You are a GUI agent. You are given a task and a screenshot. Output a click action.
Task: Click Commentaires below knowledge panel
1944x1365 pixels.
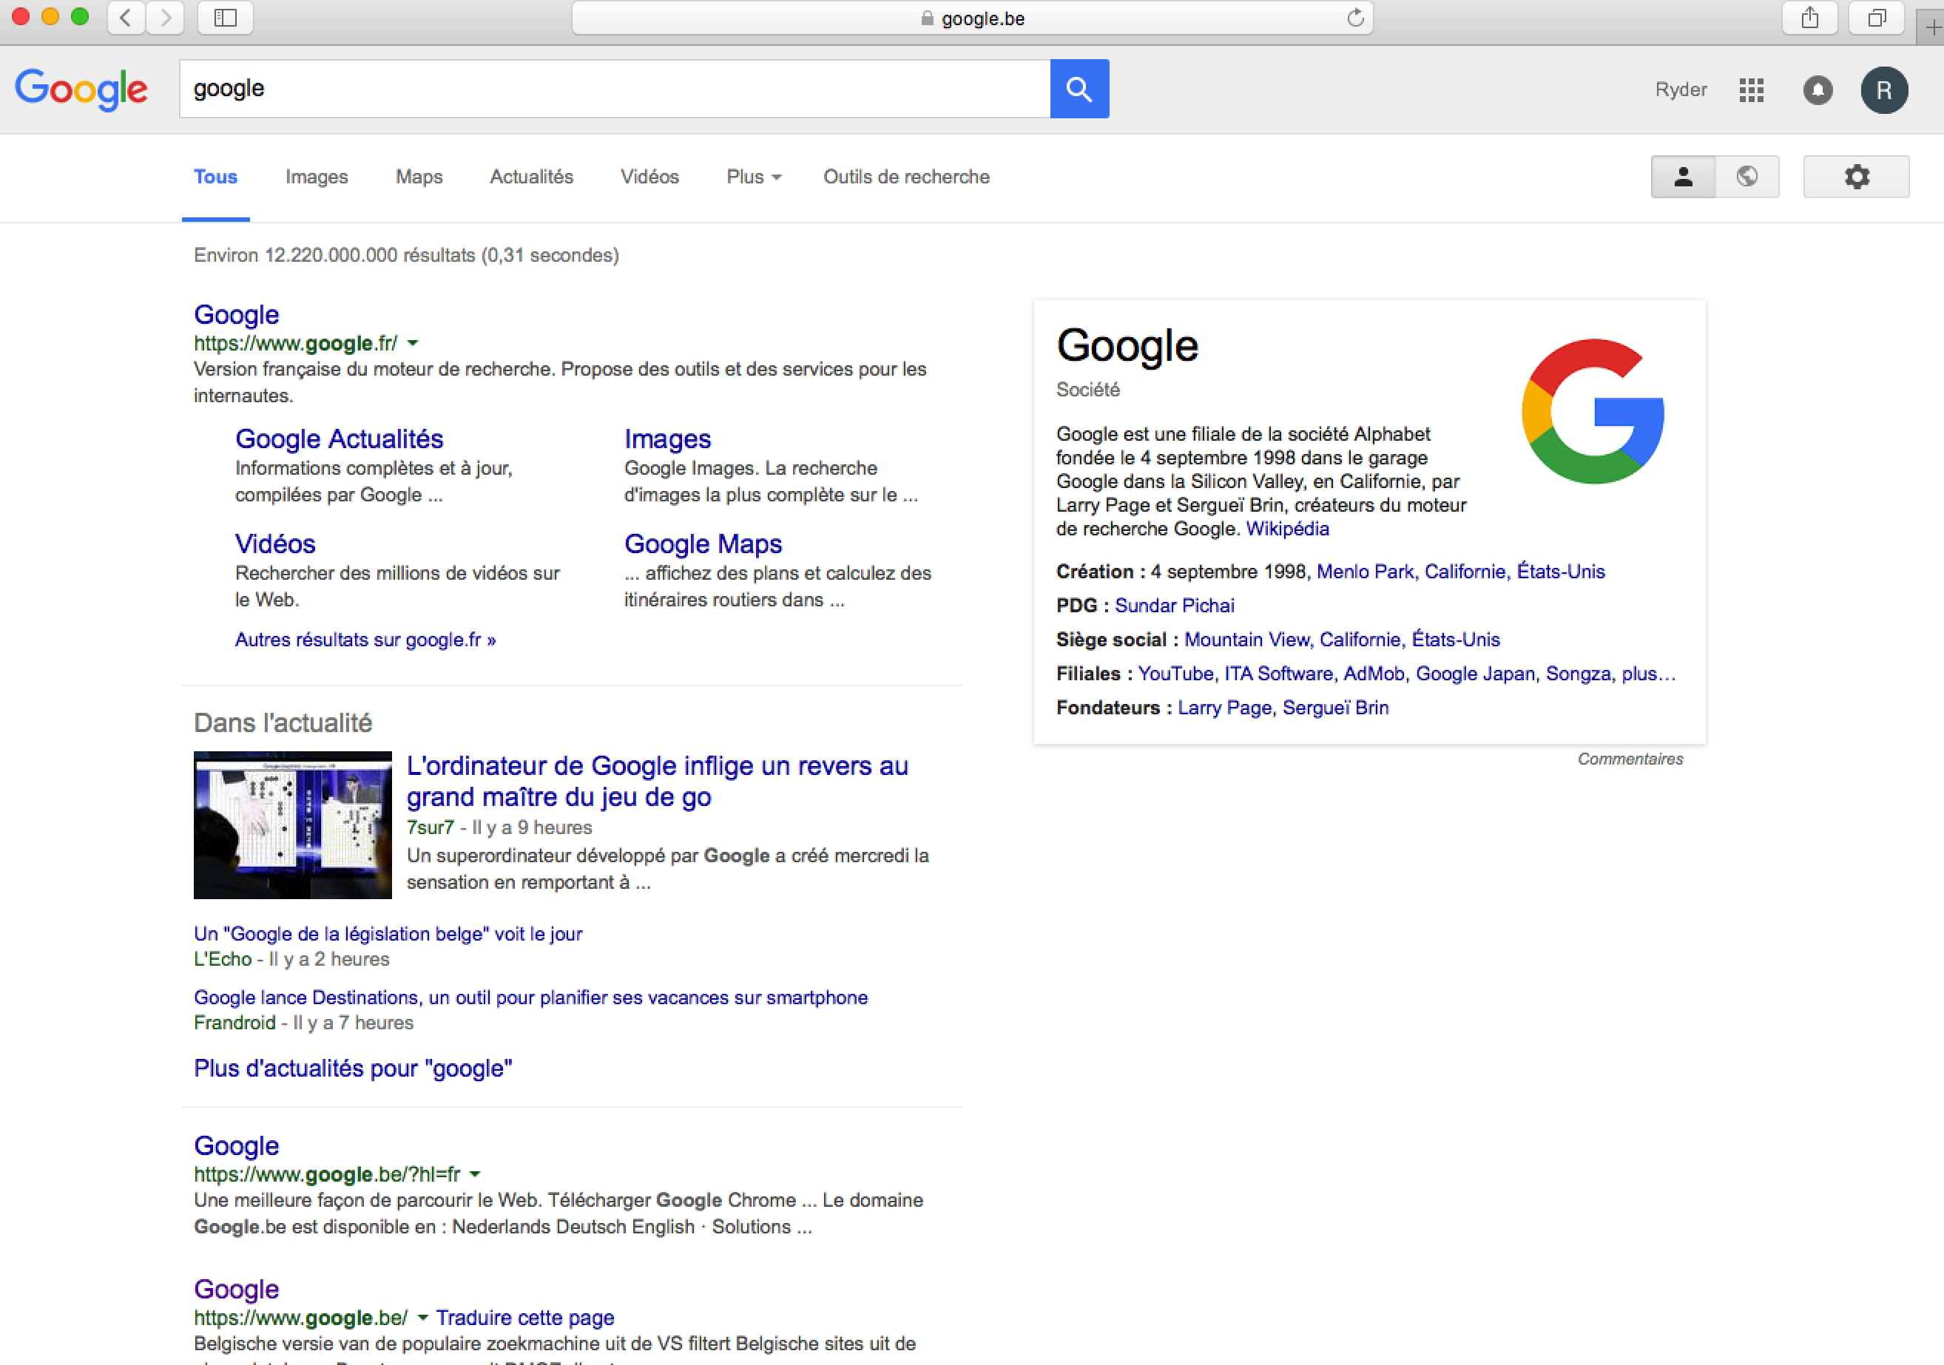1630,759
